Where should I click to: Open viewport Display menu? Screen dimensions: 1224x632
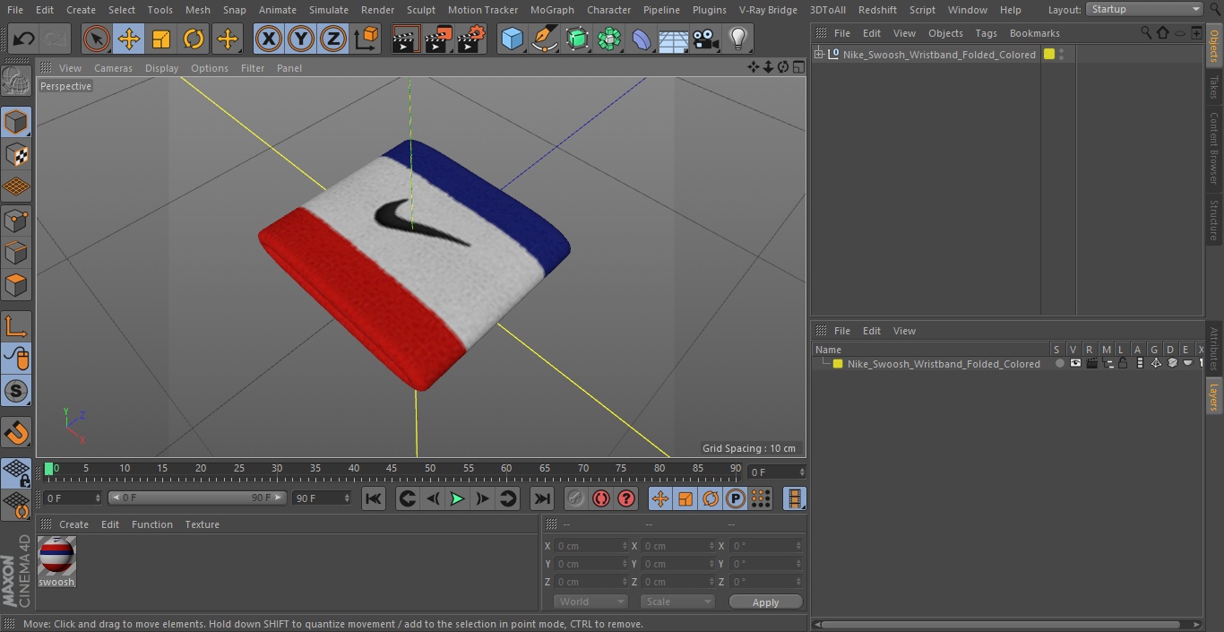pos(161,68)
